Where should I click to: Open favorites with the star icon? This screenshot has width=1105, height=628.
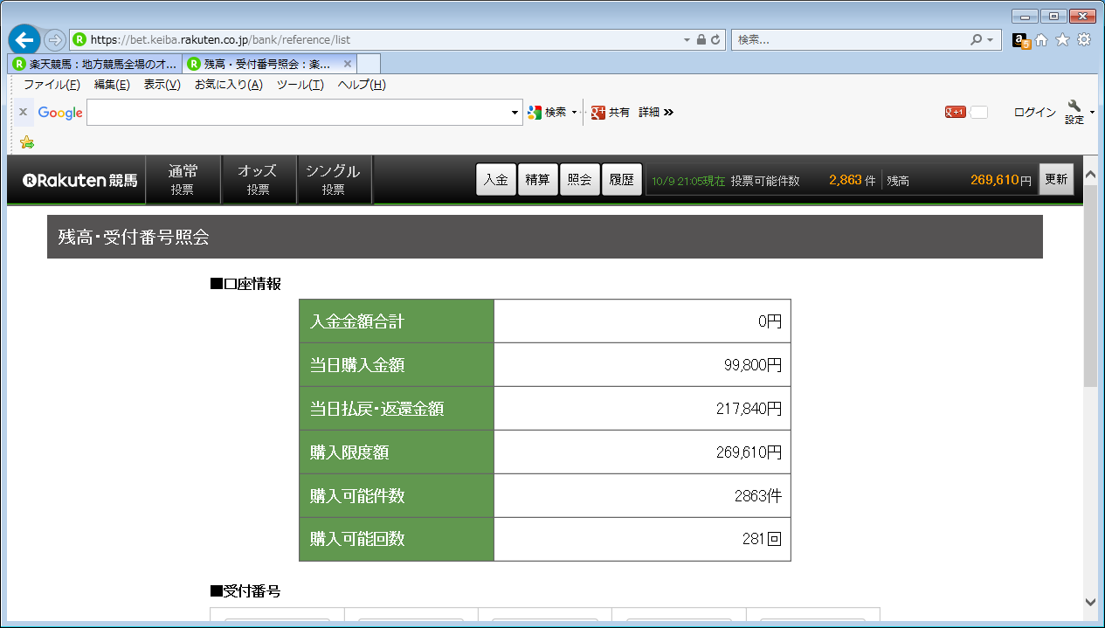(x=1062, y=40)
